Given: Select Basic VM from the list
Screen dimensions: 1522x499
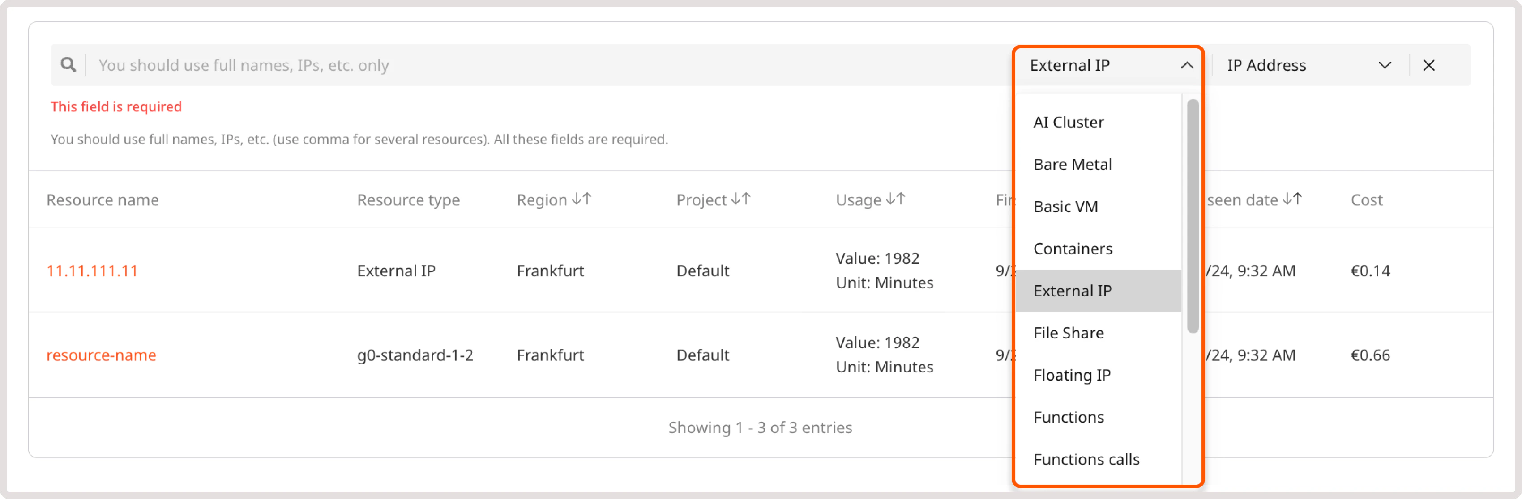Looking at the screenshot, I should tap(1065, 207).
